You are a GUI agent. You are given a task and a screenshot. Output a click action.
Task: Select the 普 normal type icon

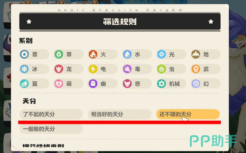[24, 54]
